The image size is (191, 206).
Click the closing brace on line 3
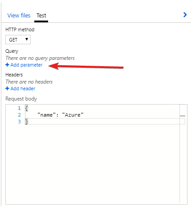[27, 122]
